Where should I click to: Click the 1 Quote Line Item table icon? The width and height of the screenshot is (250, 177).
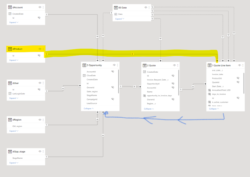click(209, 65)
